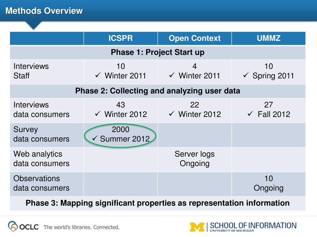Click the Phase 2 Collecting and analyzing row

[158, 91]
